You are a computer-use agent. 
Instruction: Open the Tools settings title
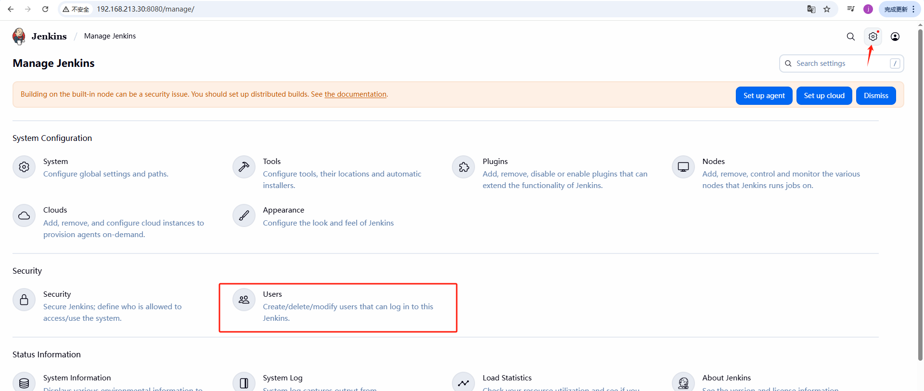click(x=271, y=162)
